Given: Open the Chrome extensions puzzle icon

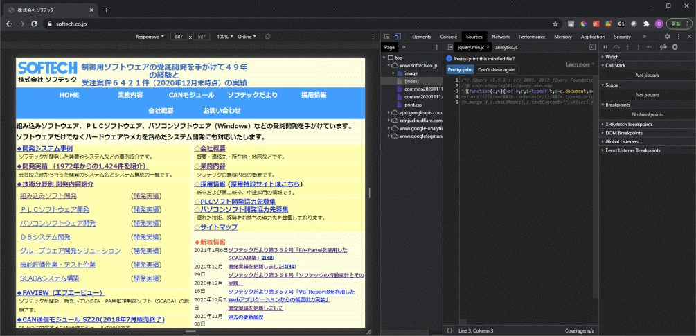Looking at the screenshot, I should (x=646, y=24).
